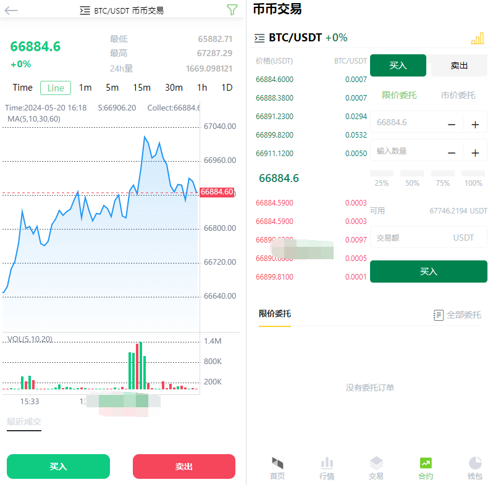
Task: Open pair list icon beside BTC/USDT heading
Action: coord(259,38)
